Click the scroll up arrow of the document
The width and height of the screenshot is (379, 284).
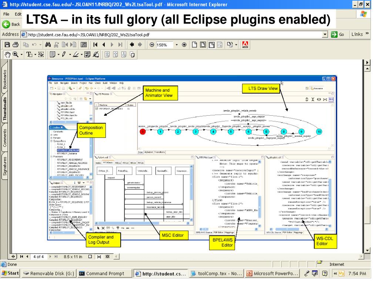pyautogui.click(x=368, y=69)
